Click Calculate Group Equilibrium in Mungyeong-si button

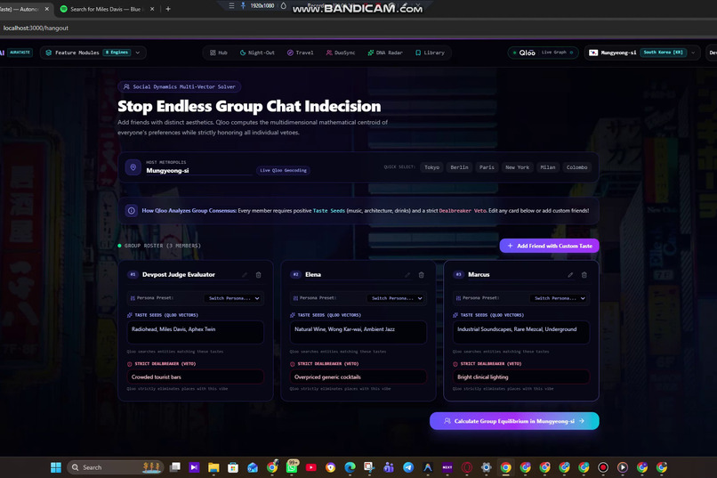coord(514,421)
